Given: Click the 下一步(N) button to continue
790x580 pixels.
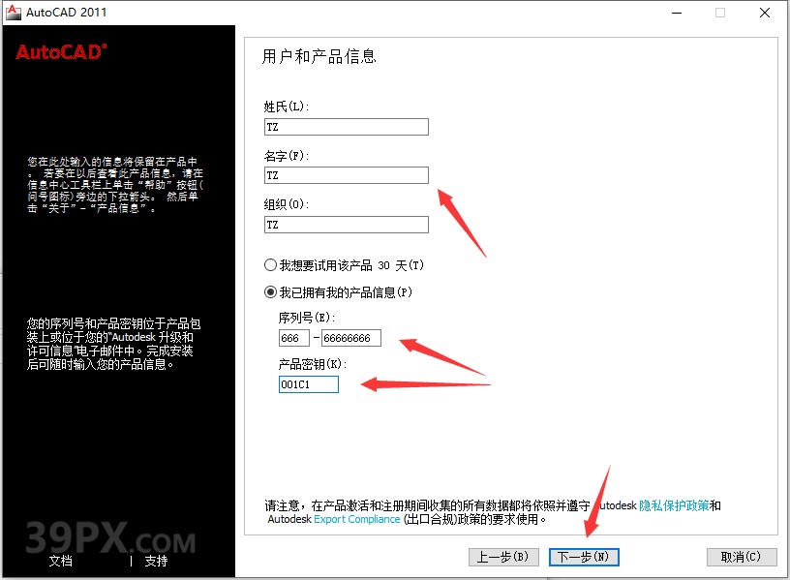Looking at the screenshot, I should pyautogui.click(x=586, y=557).
